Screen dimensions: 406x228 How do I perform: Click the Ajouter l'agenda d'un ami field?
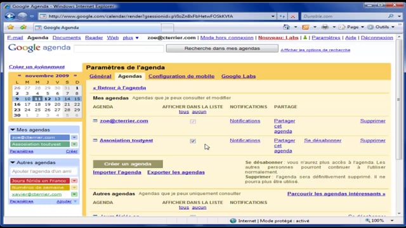coord(44,171)
